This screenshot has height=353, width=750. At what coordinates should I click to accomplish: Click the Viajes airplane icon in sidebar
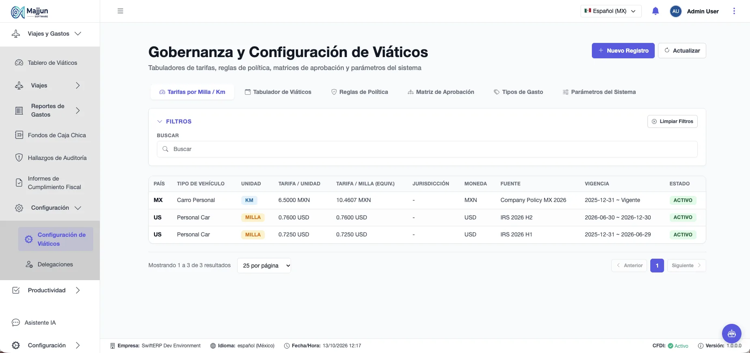click(19, 85)
